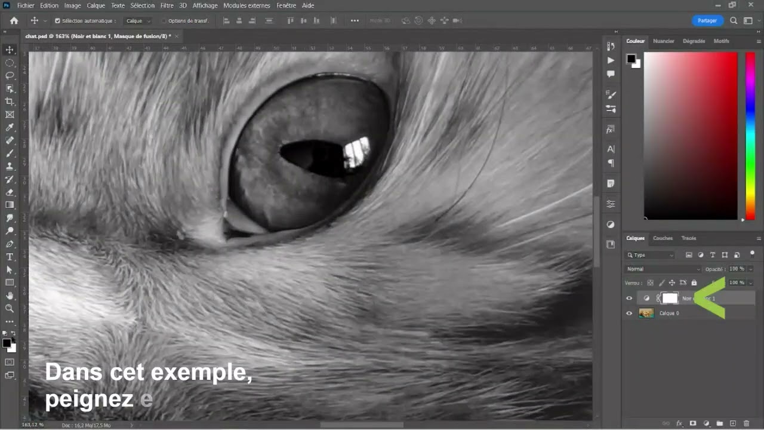
Task: Toggle lock image pixels brush icon
Action: click(x=661, y=282)
